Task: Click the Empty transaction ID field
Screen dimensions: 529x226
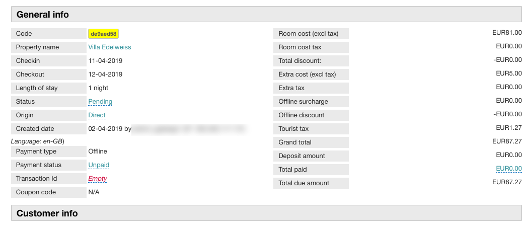Action: [98, 179]
